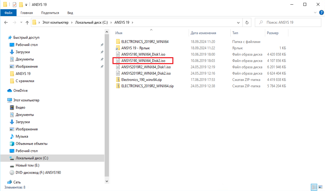Open Новый том (E:) drive
This screenshot has height=191, width=325.
27,165
